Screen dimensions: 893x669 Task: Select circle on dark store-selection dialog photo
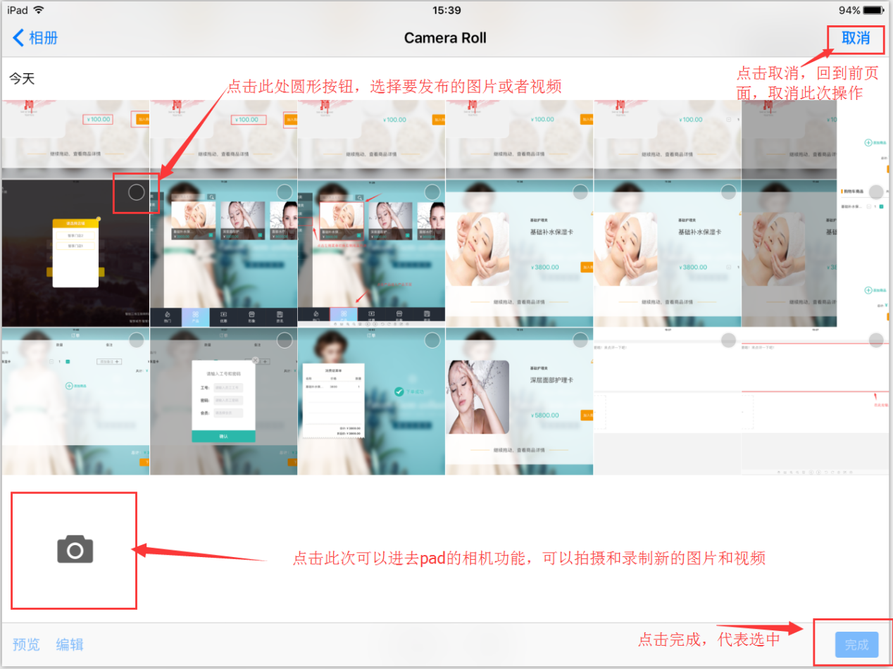[x=137, y=192]
